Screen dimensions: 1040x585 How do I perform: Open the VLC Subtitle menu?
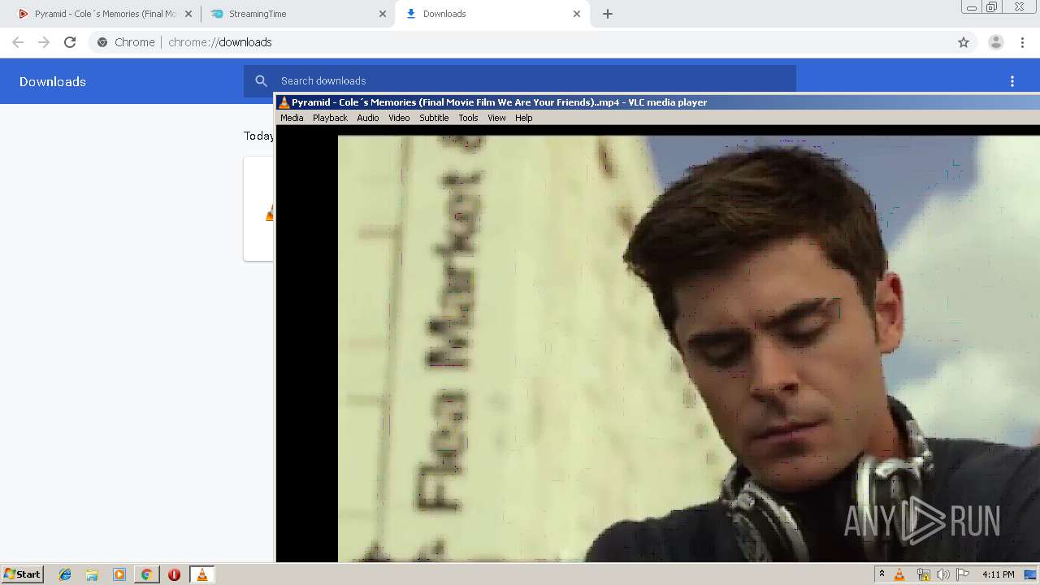click(x=434, y=118)
